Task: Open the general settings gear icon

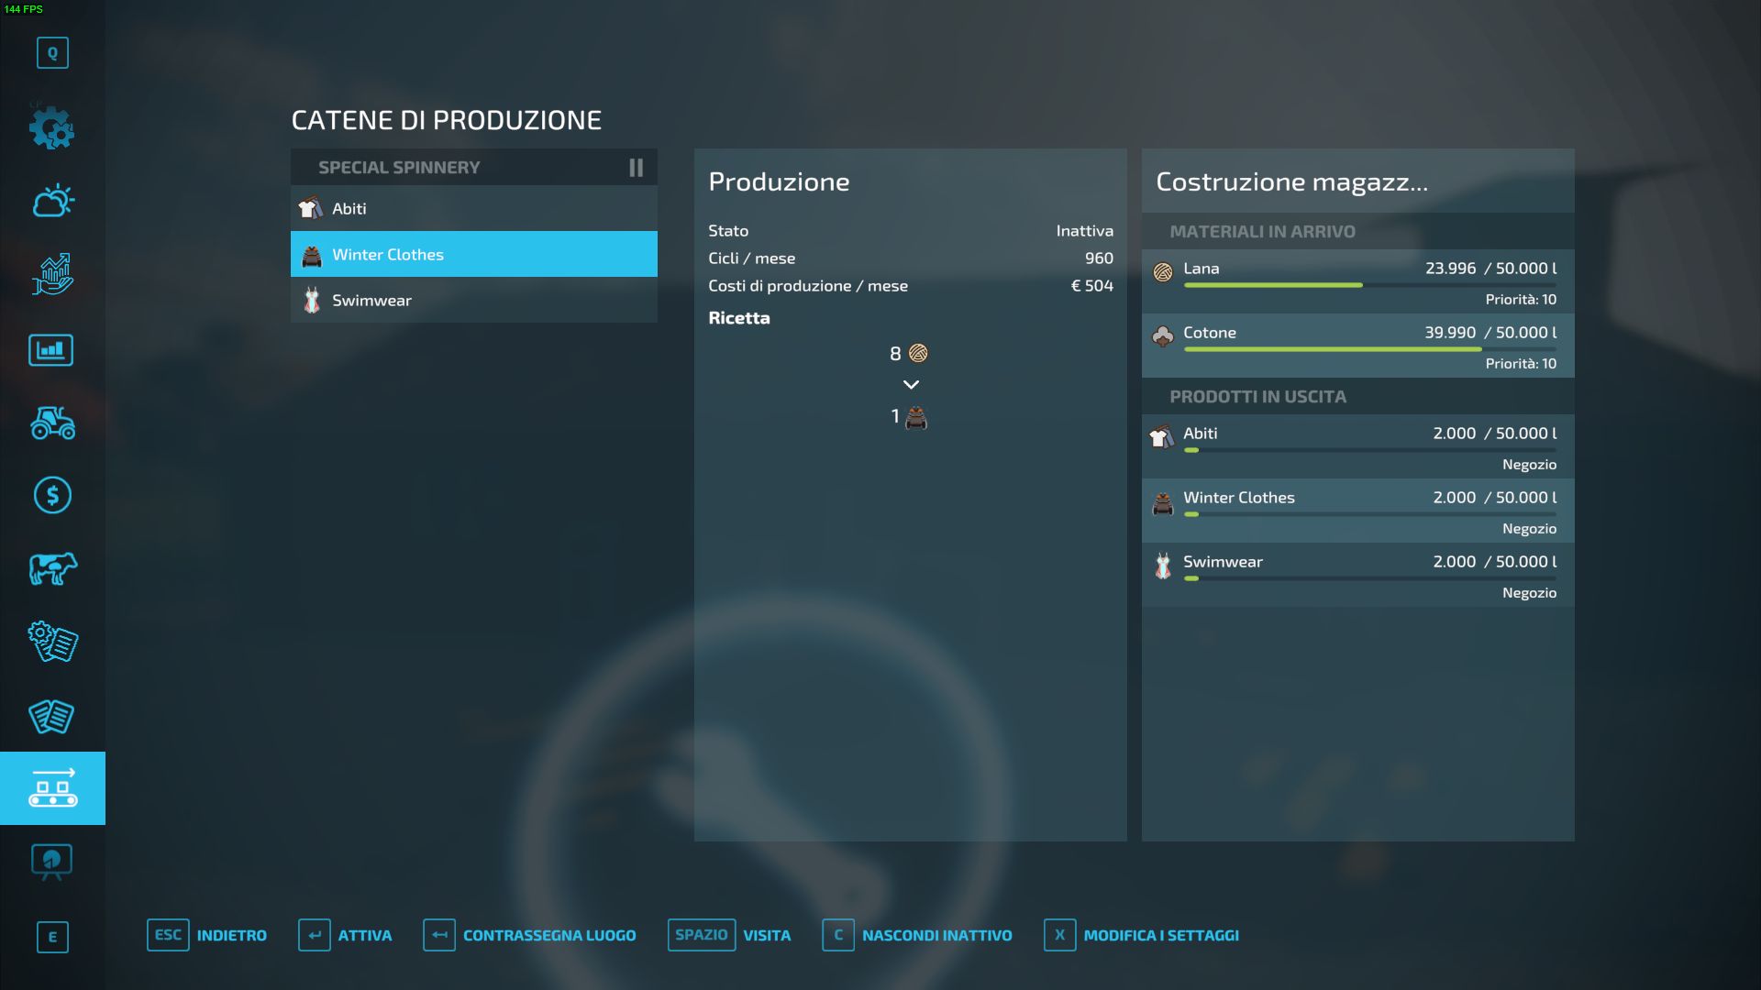Action: (x=52, y=128)
